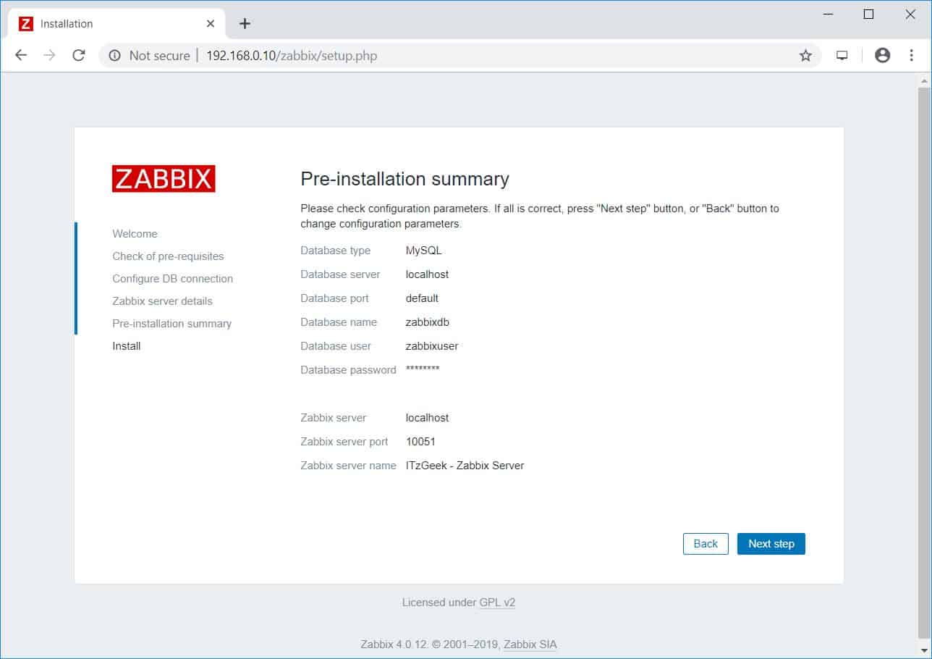932x659 pixels.
Task: Open Check of pre-requisites step
Action: coord(168,256)
